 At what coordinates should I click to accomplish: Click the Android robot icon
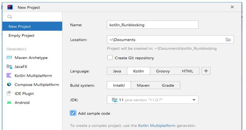click(x=9, y=103)
